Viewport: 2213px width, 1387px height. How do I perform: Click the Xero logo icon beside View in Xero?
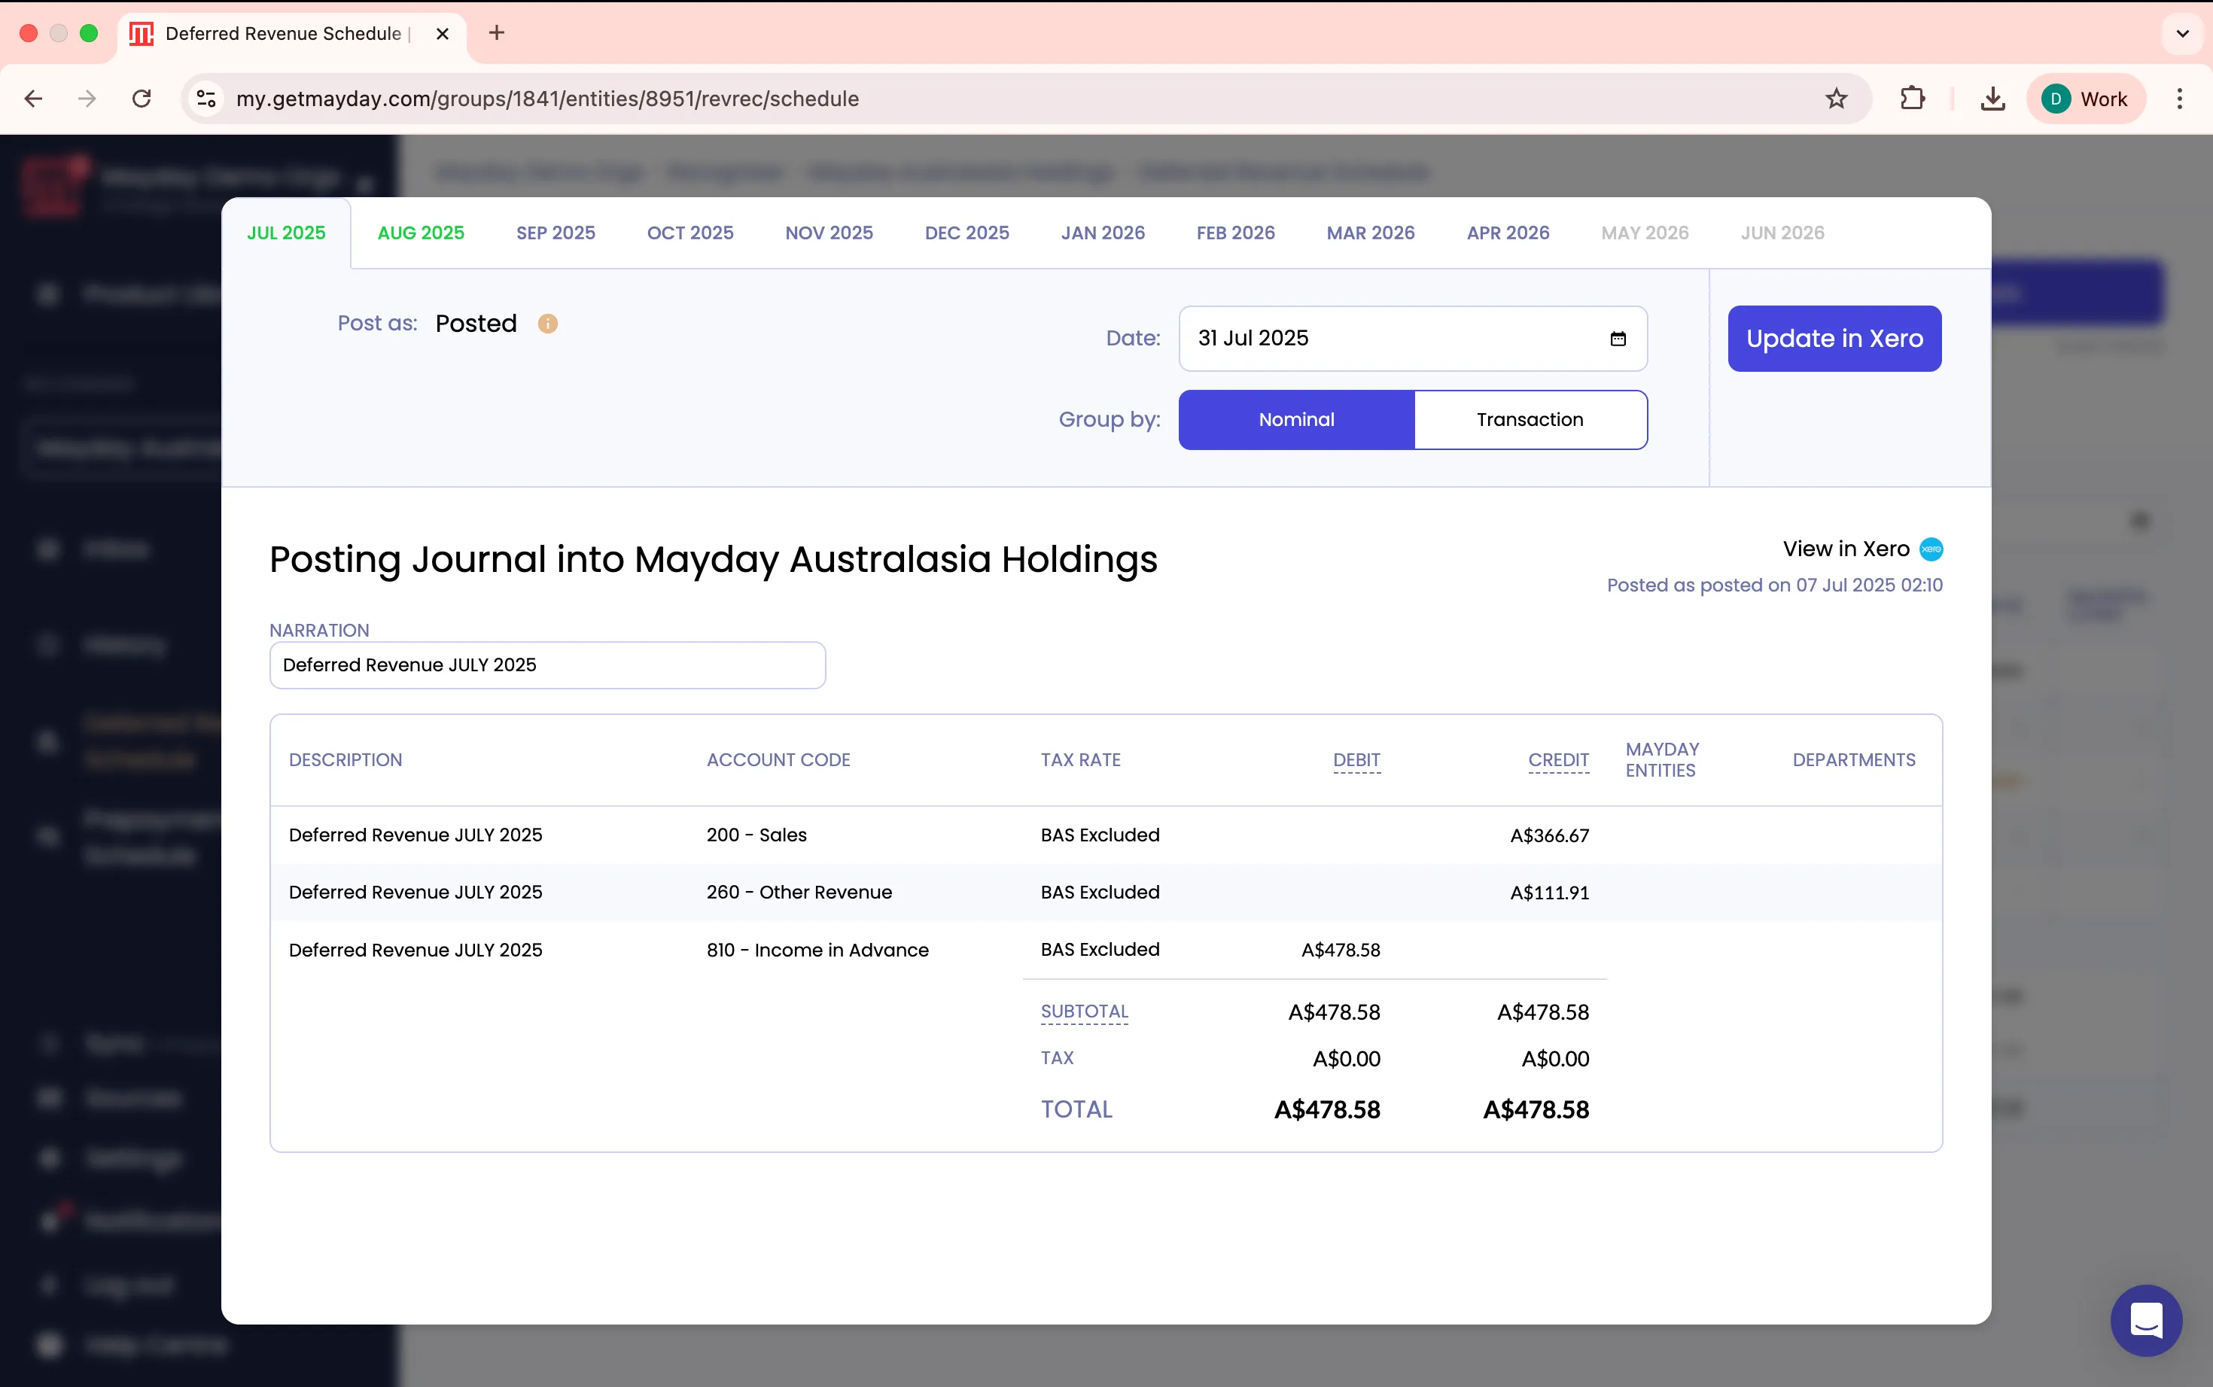[1931, 549]
